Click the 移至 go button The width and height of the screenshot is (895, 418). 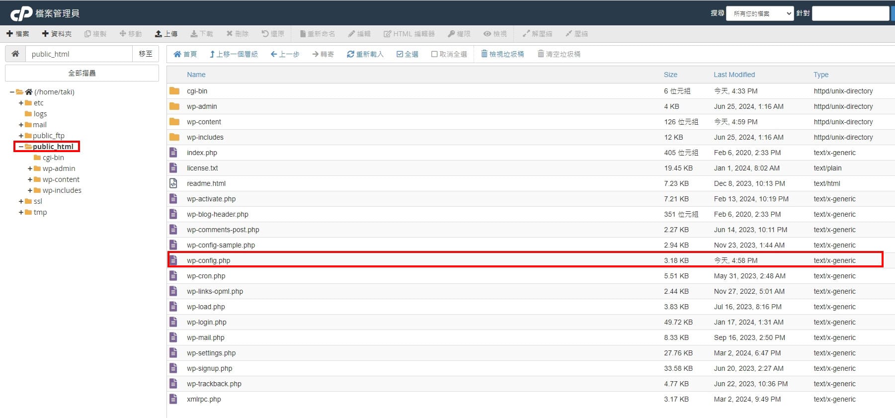click(x=146, y=54)
